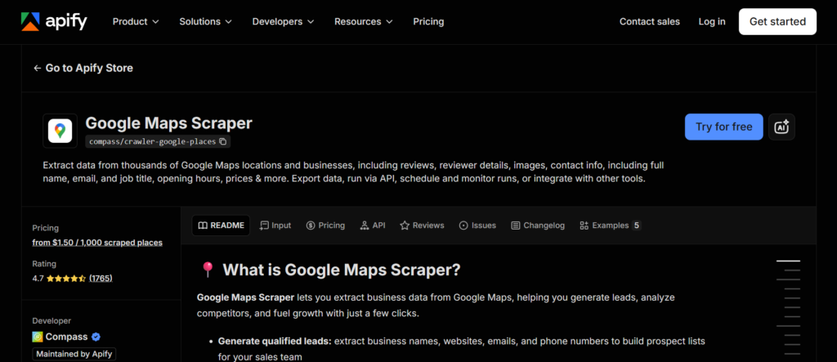Switch to the Changelog tab
Screen dimensions: 837x362
pyautogui.click(x=538, y=226)
